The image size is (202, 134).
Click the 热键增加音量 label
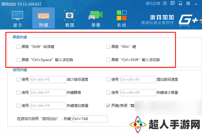pos(77,106)
